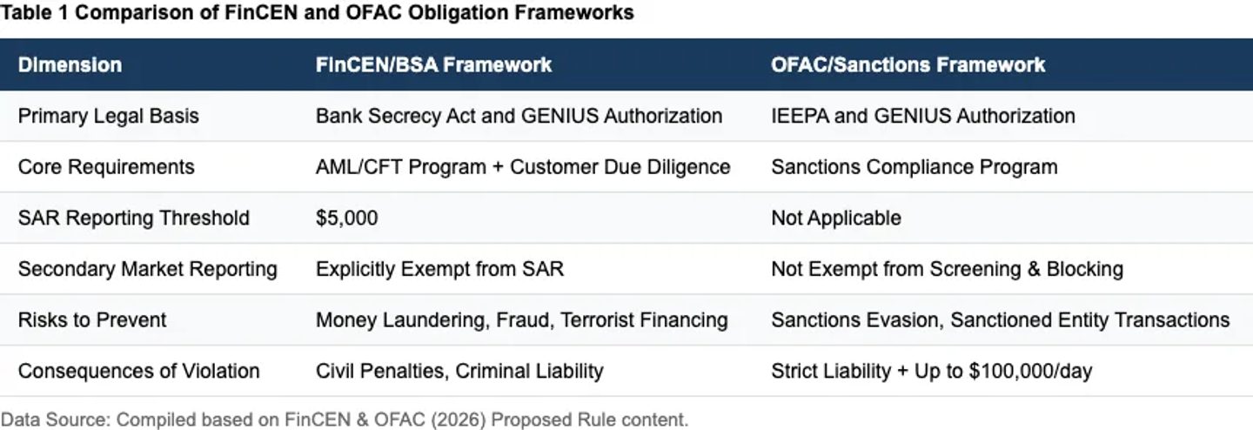
Task: Click the $5,000 threshold cell
Action: coord(347,218)
